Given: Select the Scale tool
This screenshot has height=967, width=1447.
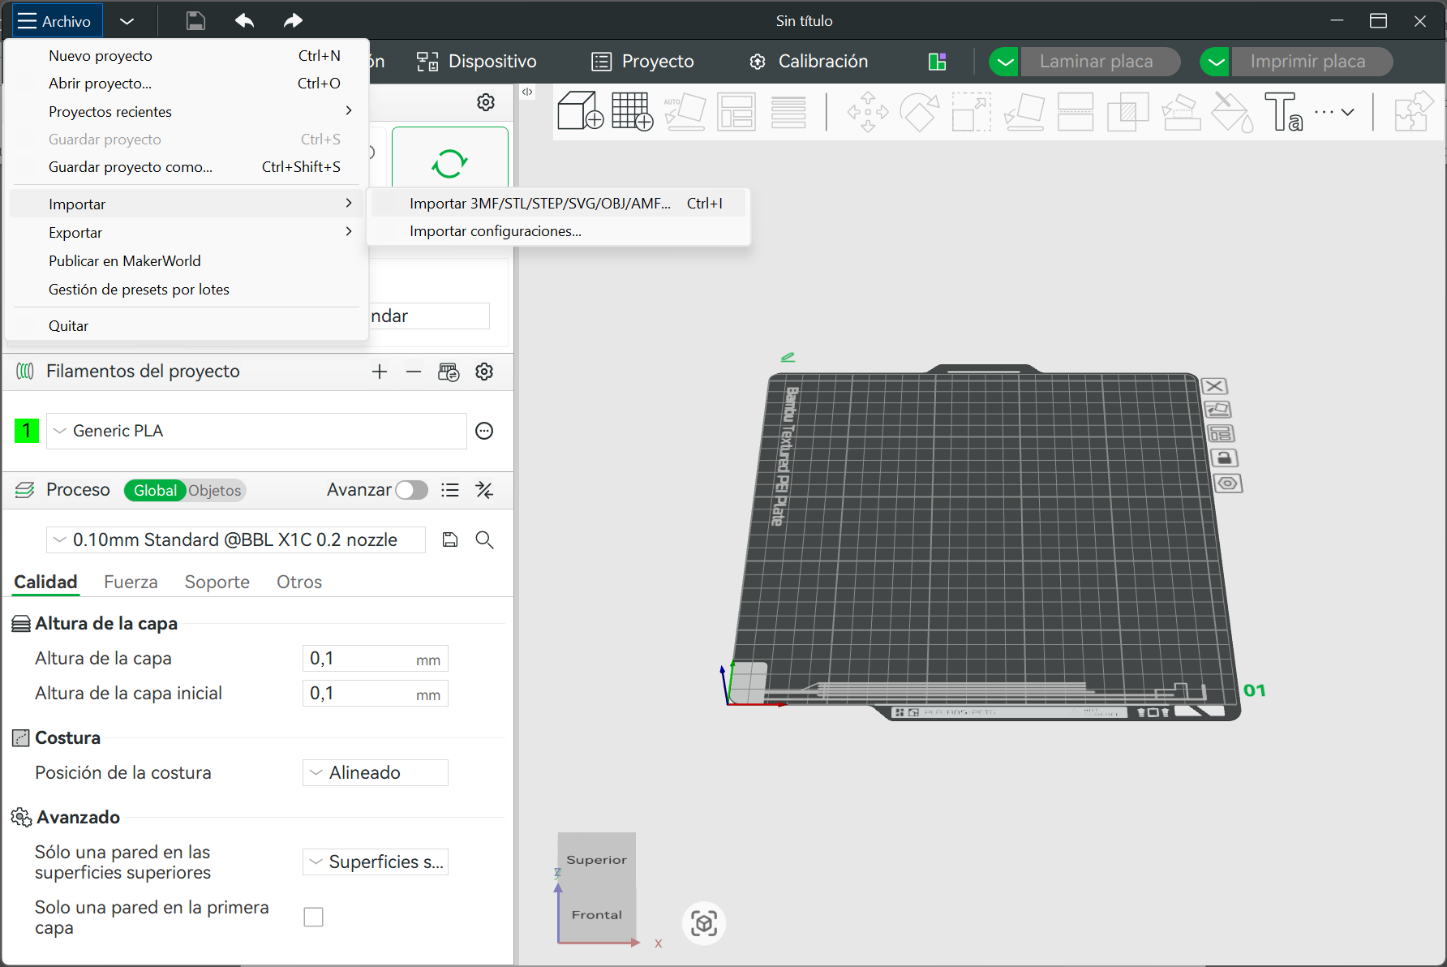Looking at the screenshot, I should [x=971, y=111].
